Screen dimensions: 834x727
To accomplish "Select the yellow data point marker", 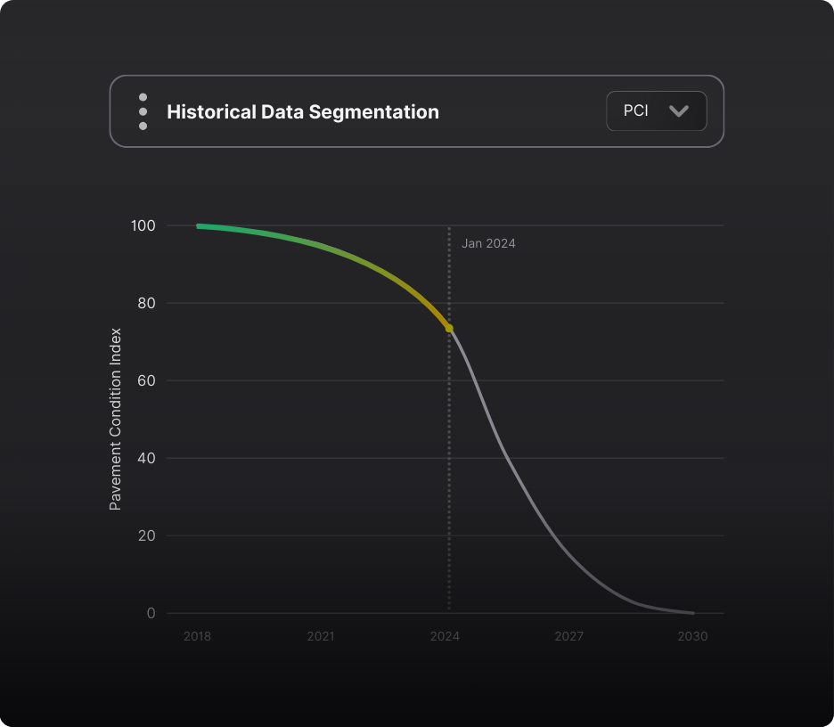I will [449, 327].
